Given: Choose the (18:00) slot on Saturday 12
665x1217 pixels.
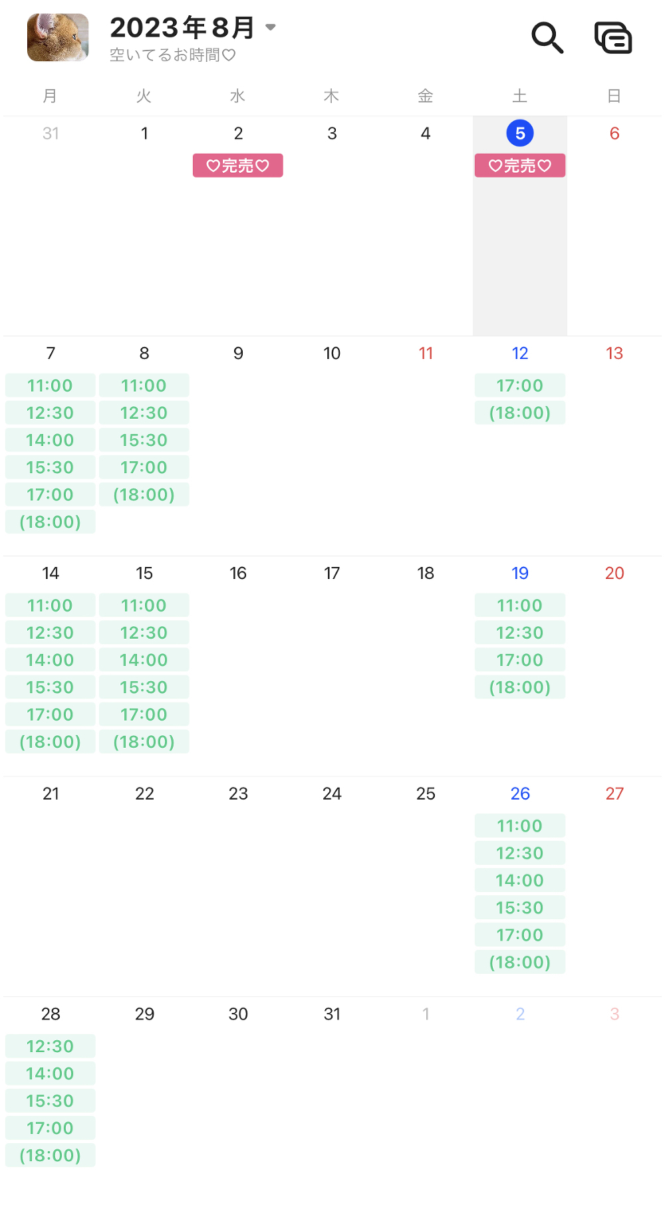Looking at the screenshot, I should tap(520, 413).
